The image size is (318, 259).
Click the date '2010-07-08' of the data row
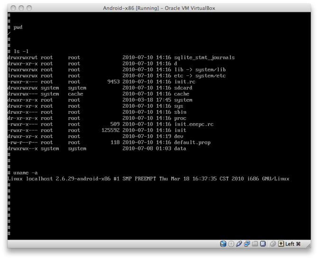(137, 148)
